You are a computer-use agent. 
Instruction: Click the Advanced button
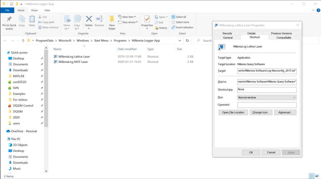(x=285, y=112)
